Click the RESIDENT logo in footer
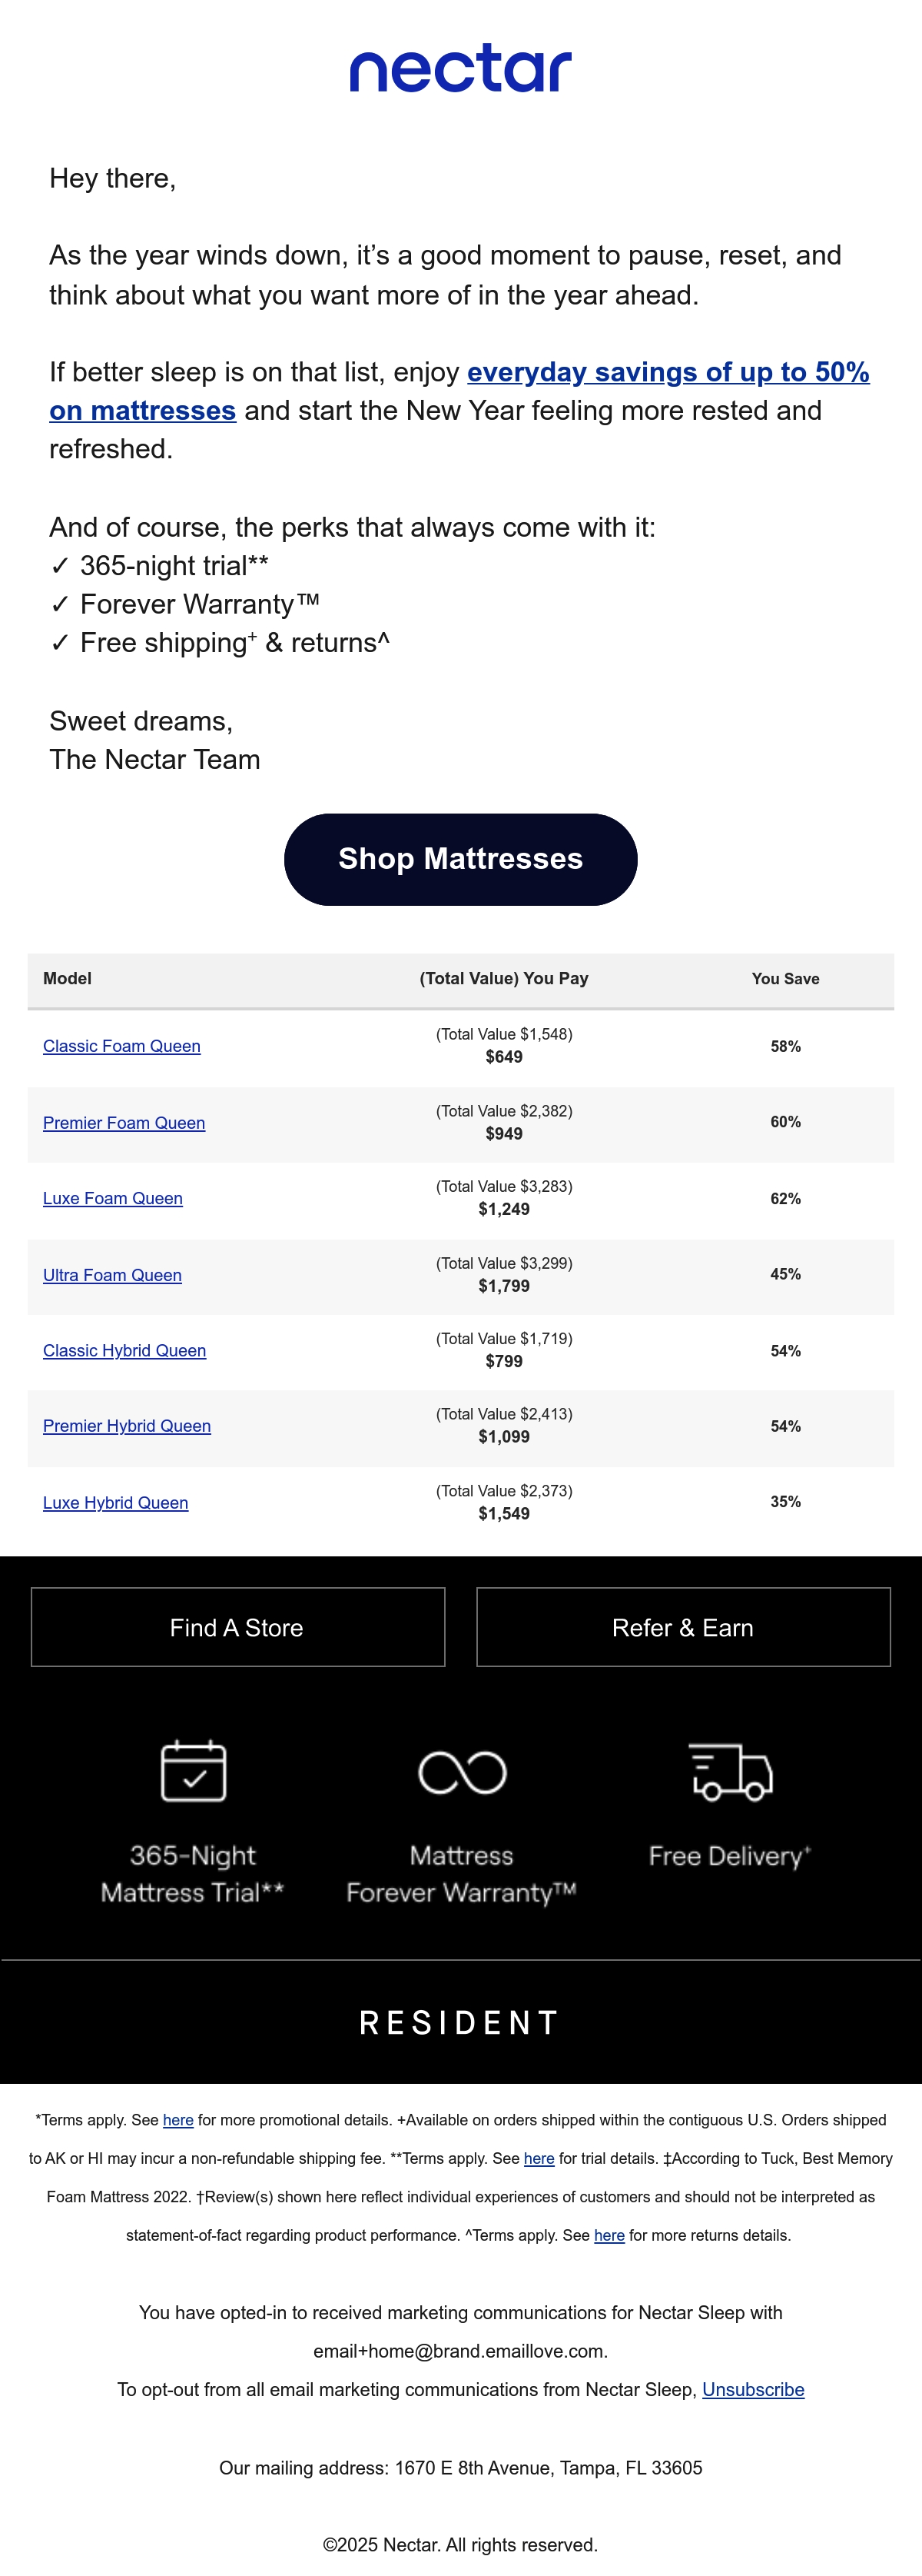Image resolution: width=922 pixels, height=2576 pixels. point(459,2022)
